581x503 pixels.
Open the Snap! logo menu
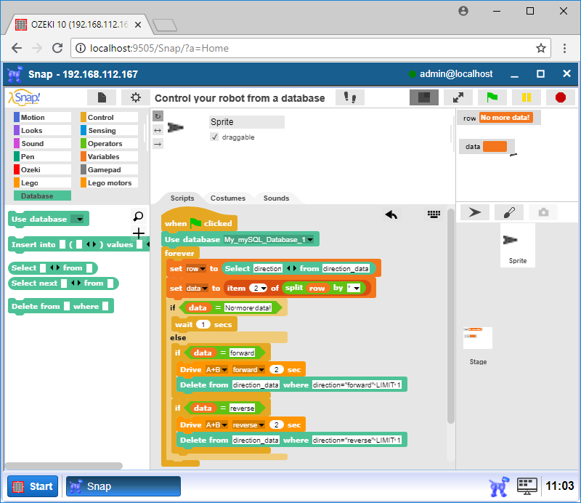[x=25, y=97]
